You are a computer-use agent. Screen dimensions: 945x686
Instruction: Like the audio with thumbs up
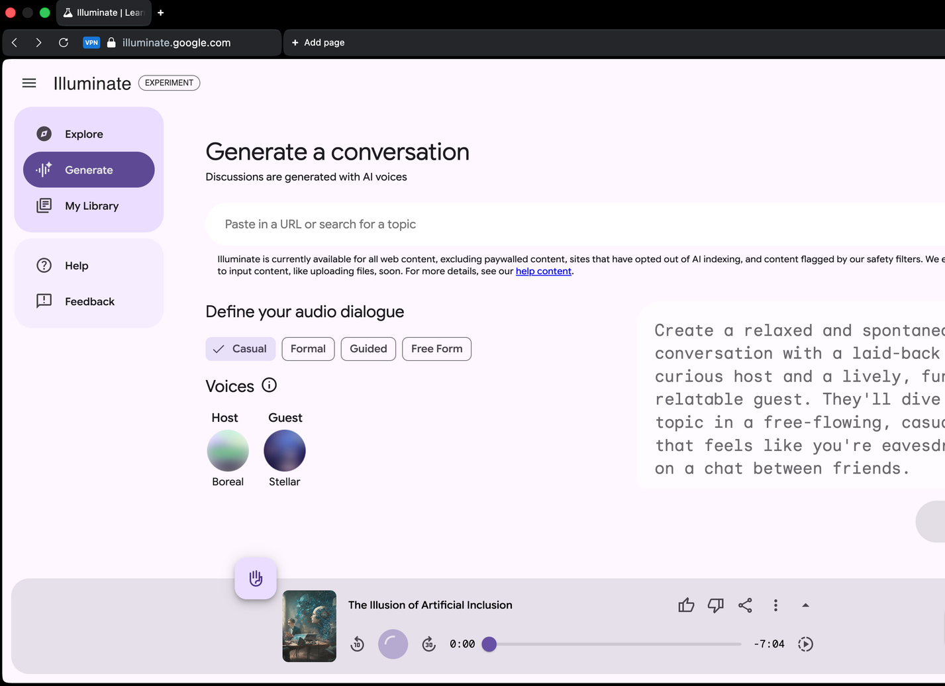tap(686, 605)
